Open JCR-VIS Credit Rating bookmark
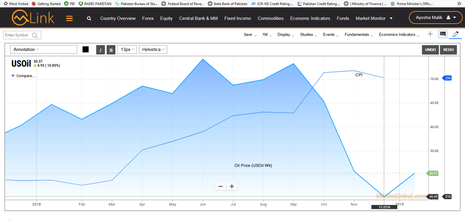This screenshot has width=465, height=220. tap(272, 4)
